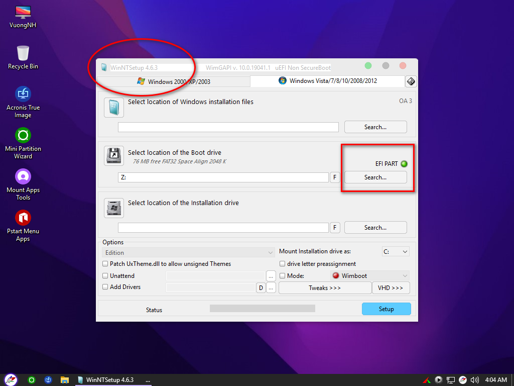The image size is (514, 386).
Task: Launch Mini Partition Wizard shortcut
Action: click(x=23, y=143)
